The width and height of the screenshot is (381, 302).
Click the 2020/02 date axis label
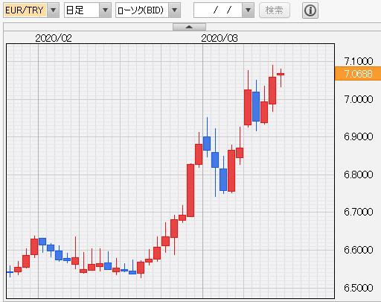pyautogui.click(x=54, y=38)
